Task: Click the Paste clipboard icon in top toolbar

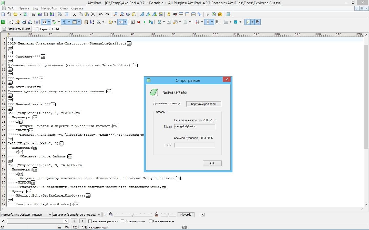Action: click(x=87, y=14)
